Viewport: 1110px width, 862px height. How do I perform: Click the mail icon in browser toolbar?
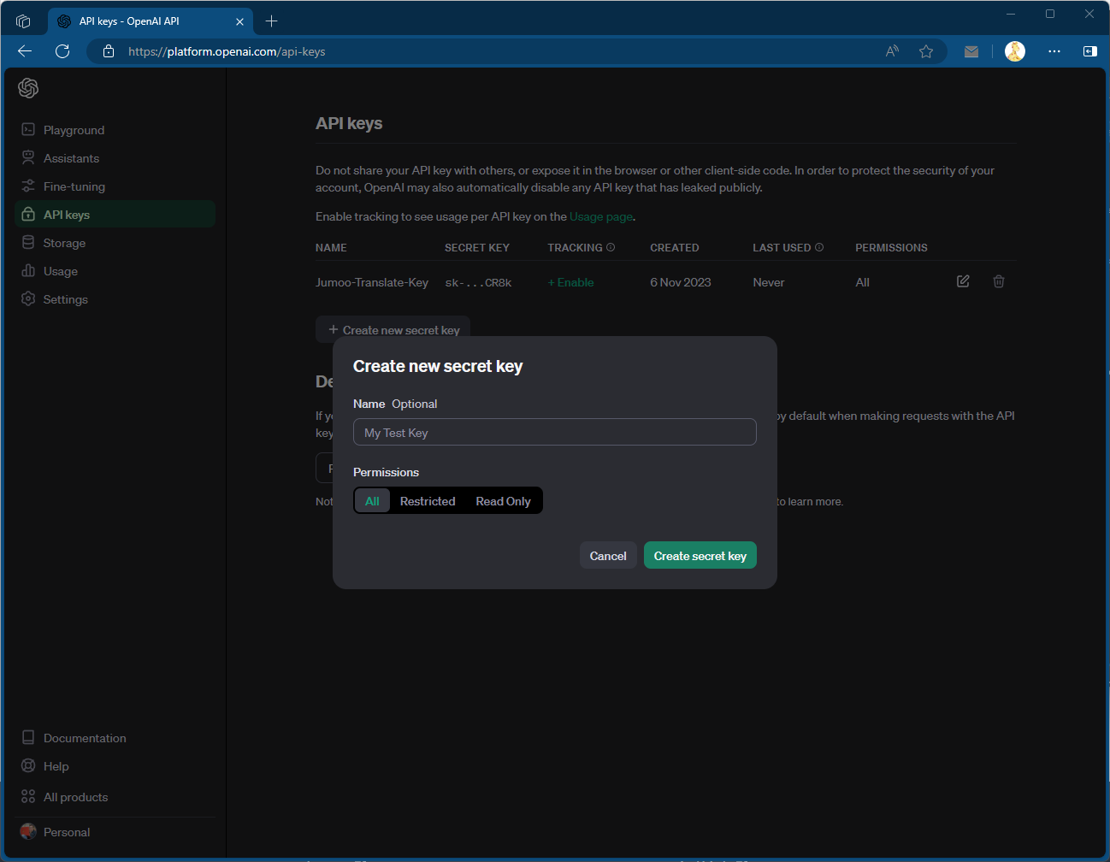point(971,51)
